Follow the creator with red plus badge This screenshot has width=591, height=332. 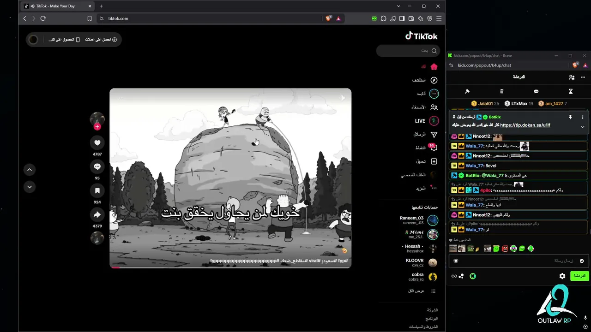coord(97,127)
